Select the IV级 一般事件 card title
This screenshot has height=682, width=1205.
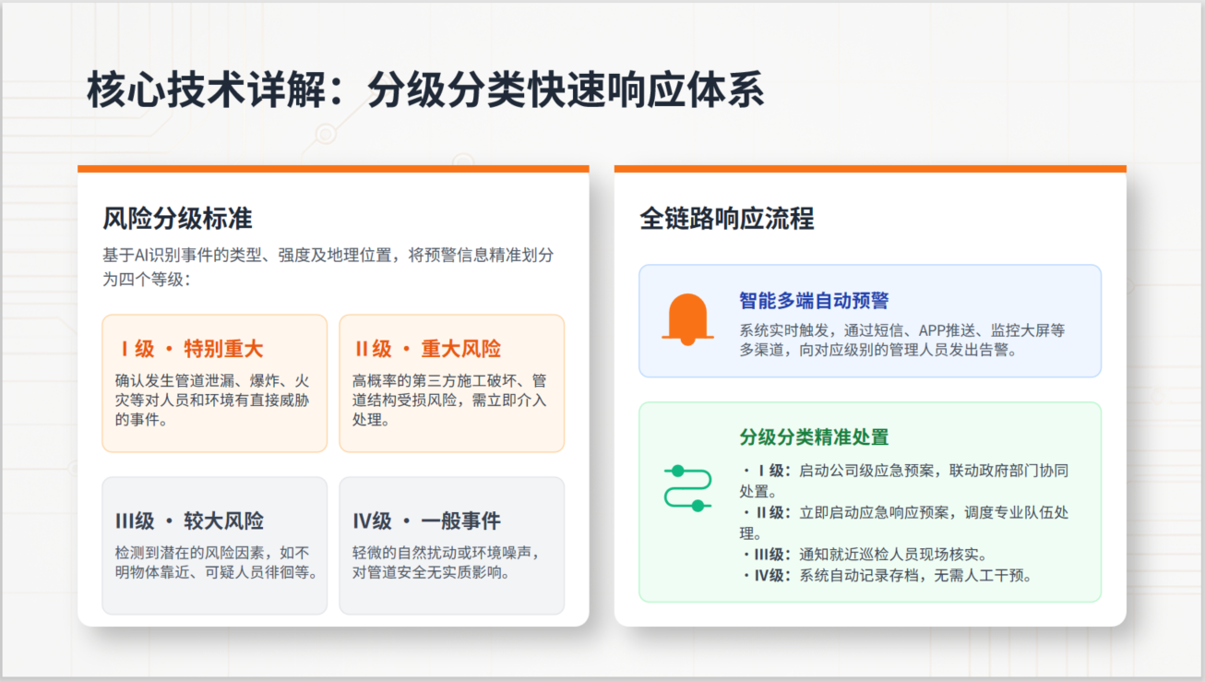click(x=426, y=521)
